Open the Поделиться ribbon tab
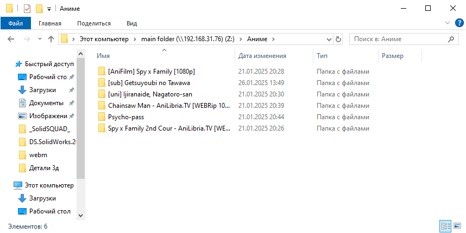The width and height of the screenshot is (466, 233). (x=94, y=23)
